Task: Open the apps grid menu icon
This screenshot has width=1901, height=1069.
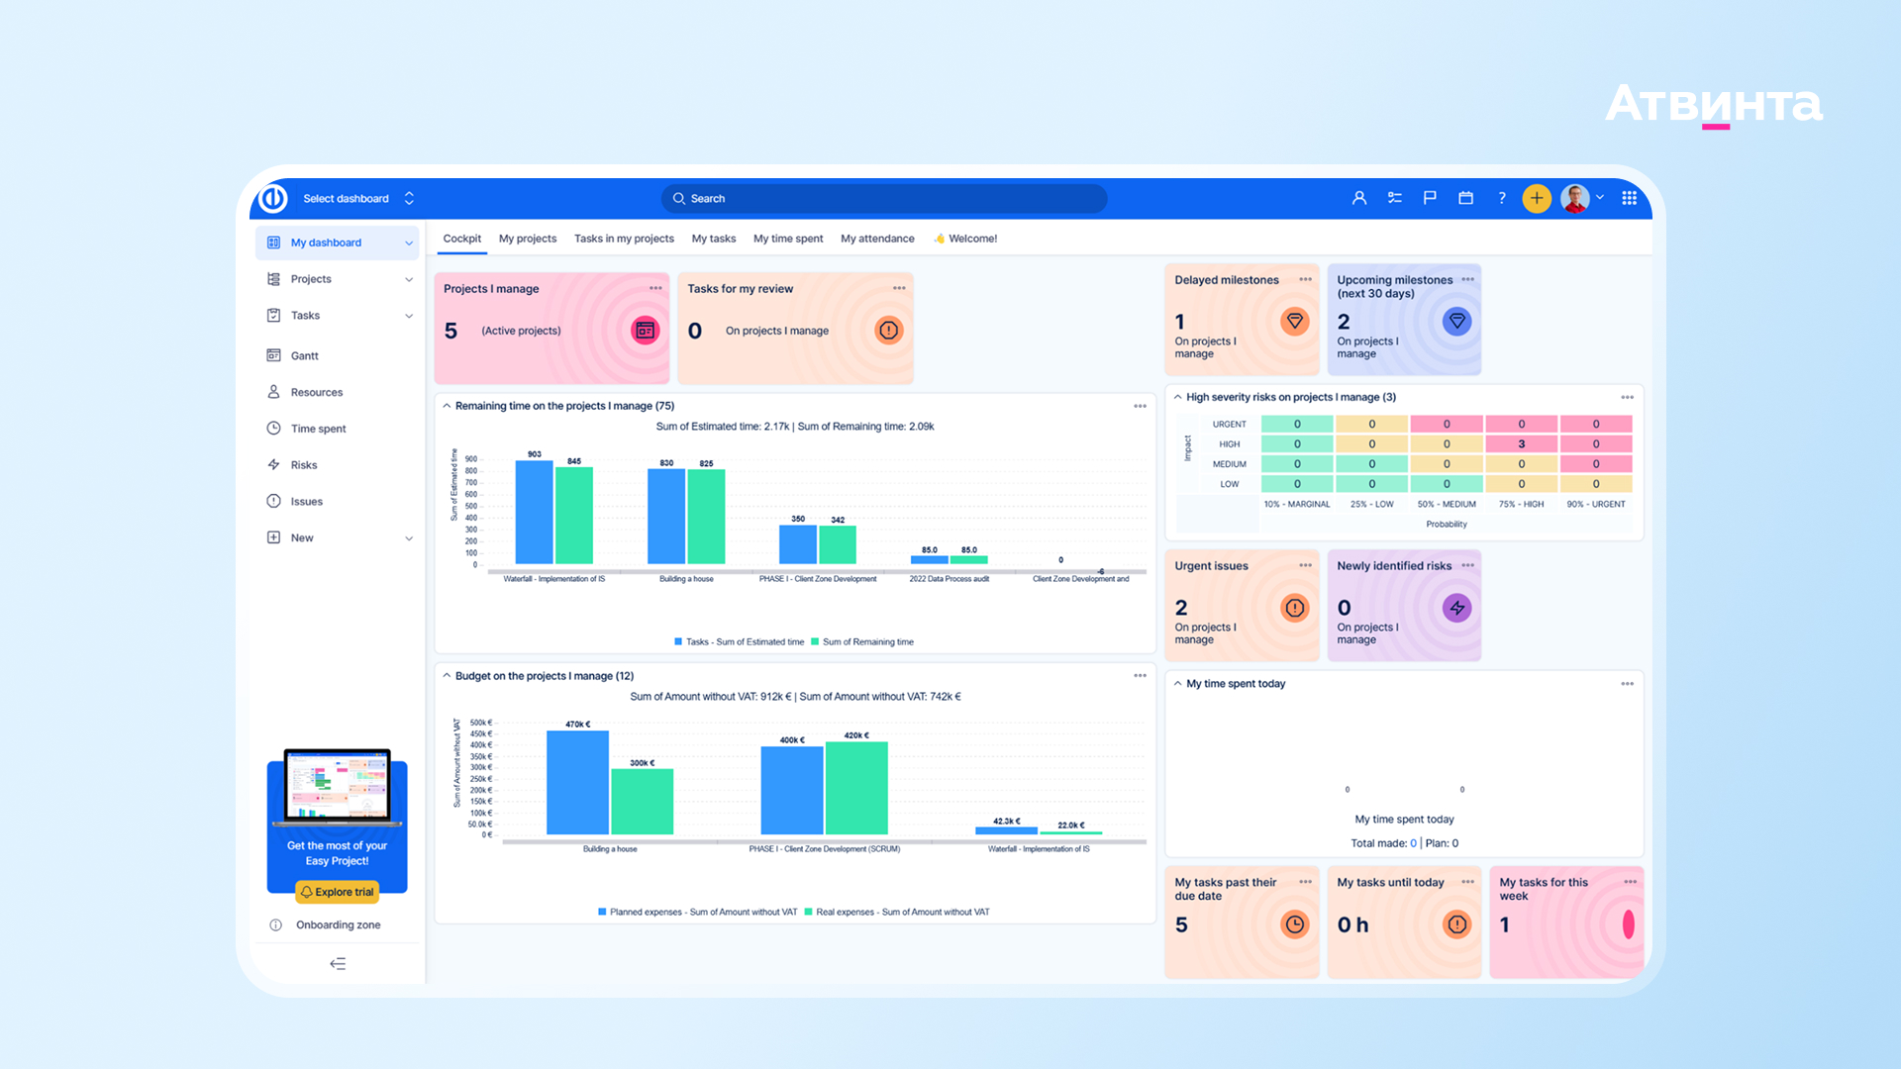Action: [x=1629, y=198]
